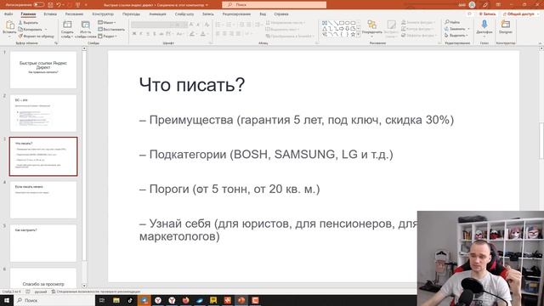Switch to the Переходы (Transitions) tab
The image size is (544, 306).
(131, 14)
